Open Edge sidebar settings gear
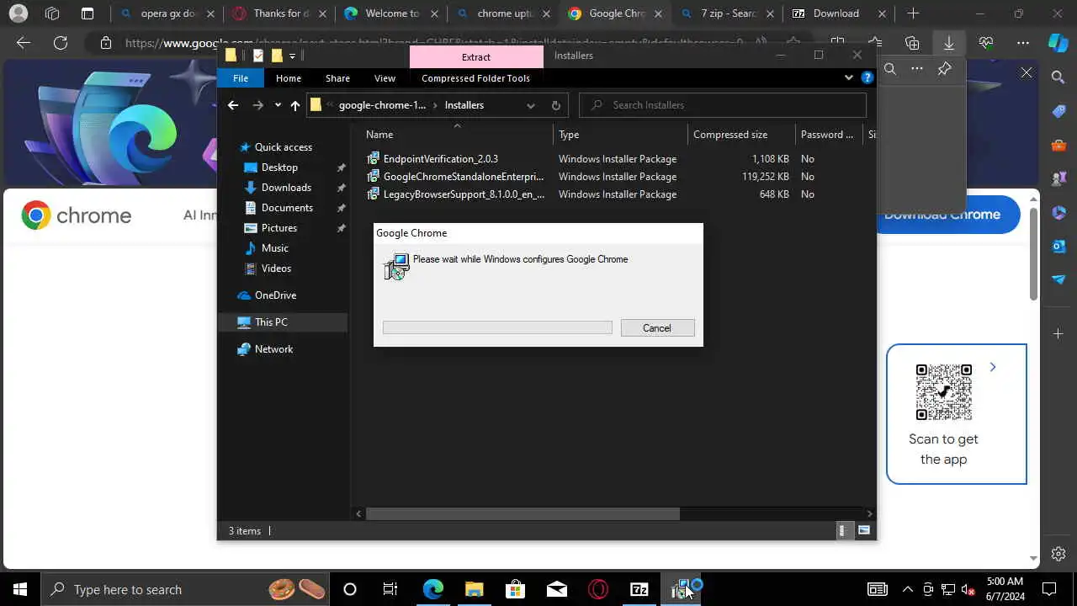Image resolution: width=1077 pixels, height=606 pixels. click(x=1058, y=554)
